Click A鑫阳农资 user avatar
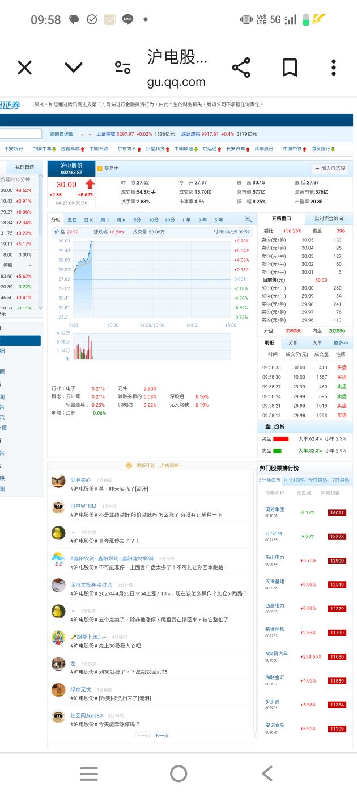357x795 pixels. [58, 559]
